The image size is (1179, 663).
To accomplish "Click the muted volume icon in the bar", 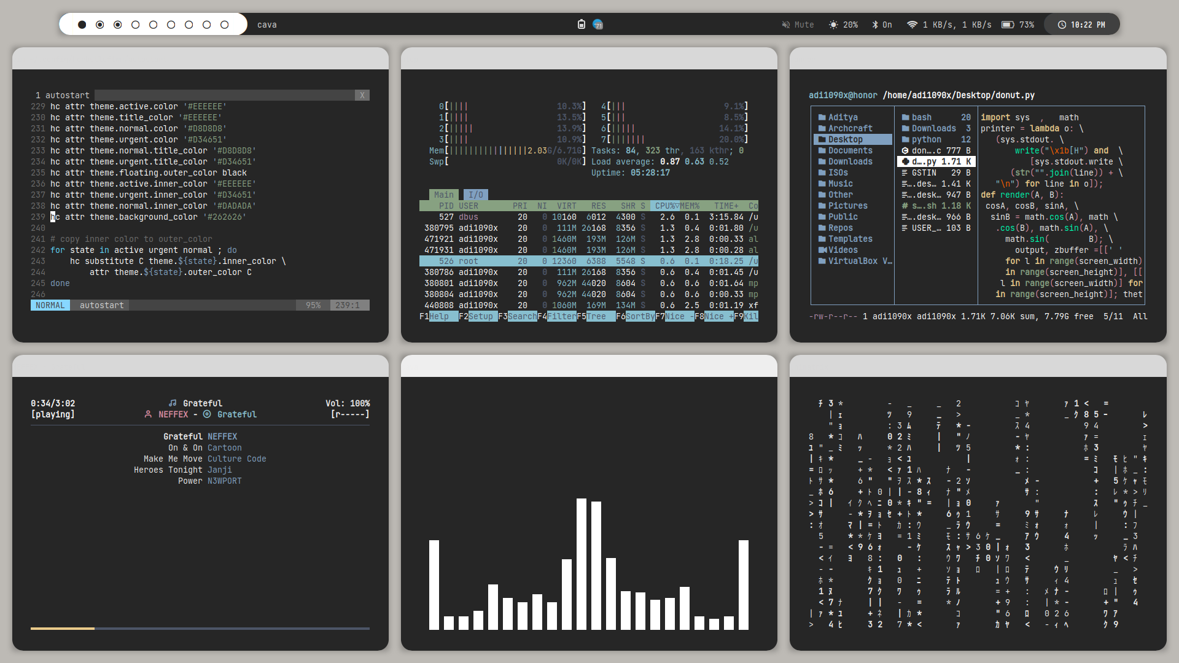I will click(785, 25).
